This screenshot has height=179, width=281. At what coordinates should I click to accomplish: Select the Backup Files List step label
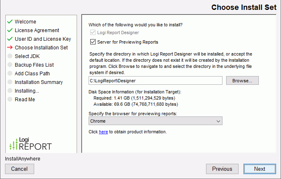point(34,65)
